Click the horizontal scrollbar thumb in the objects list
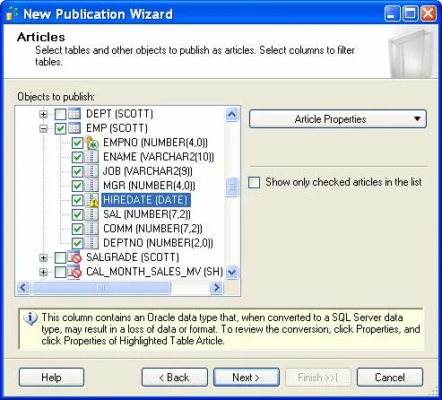 [x=101, y=288]
